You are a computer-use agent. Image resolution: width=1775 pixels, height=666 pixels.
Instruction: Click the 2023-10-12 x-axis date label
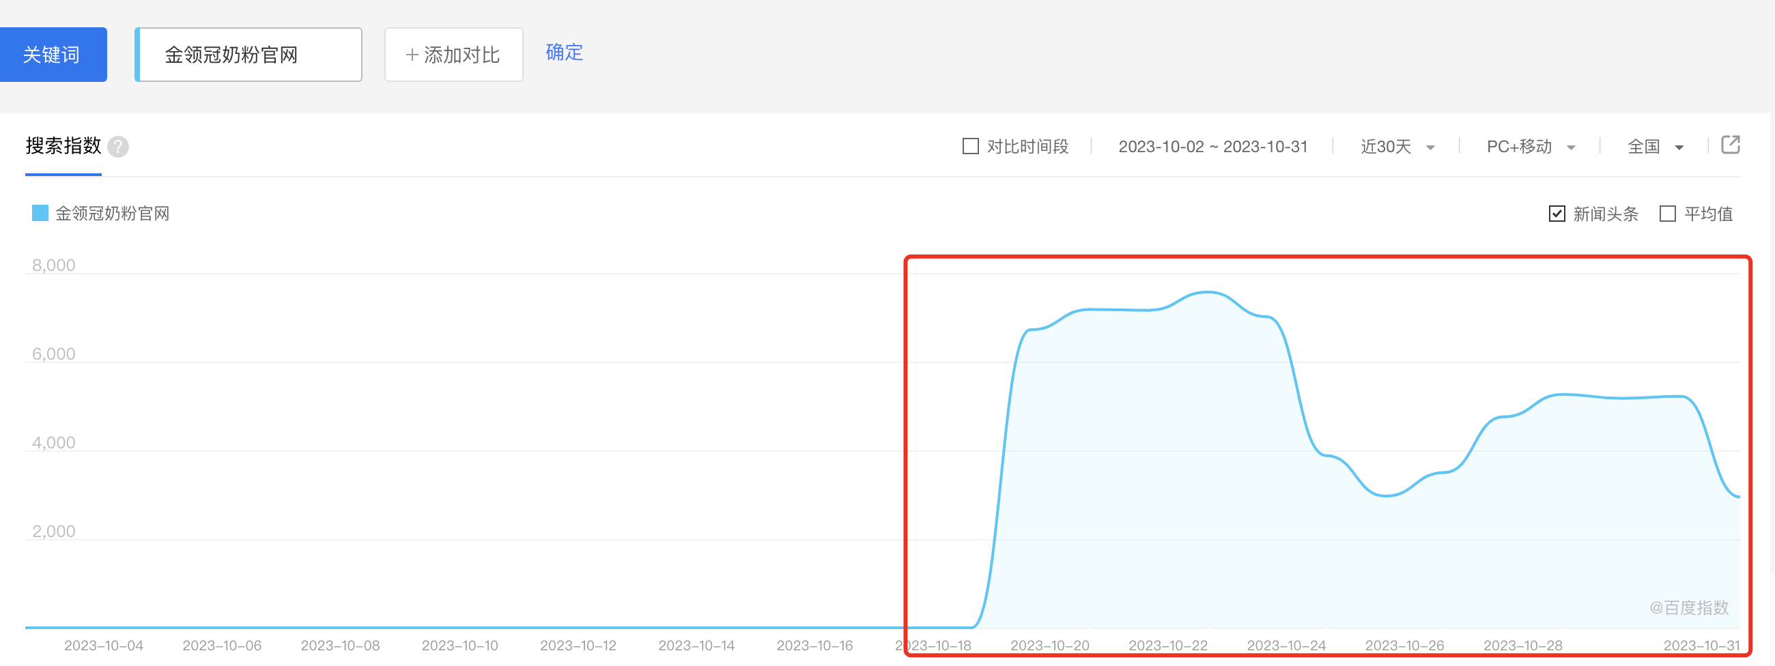(x=578, y=646)
